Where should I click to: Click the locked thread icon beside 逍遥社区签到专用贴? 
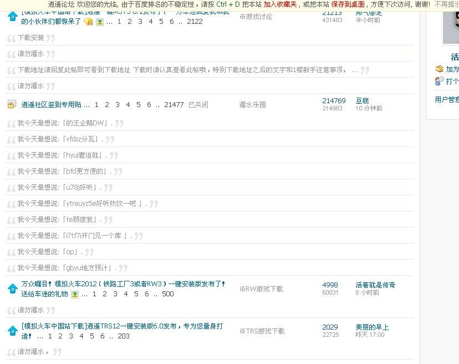pos(12,105)
